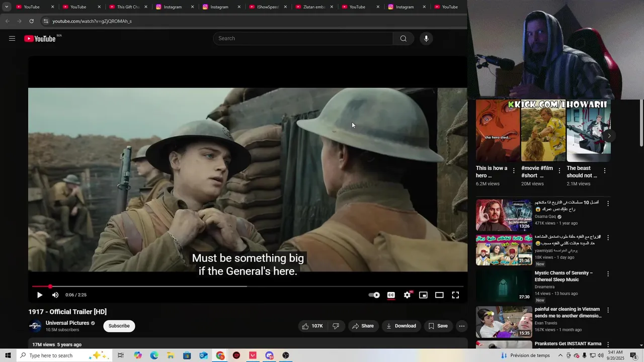The width and height of the screenshot is (644, 362).
Task: Open File Explorer from the taskbar
Action: point(171,355)
